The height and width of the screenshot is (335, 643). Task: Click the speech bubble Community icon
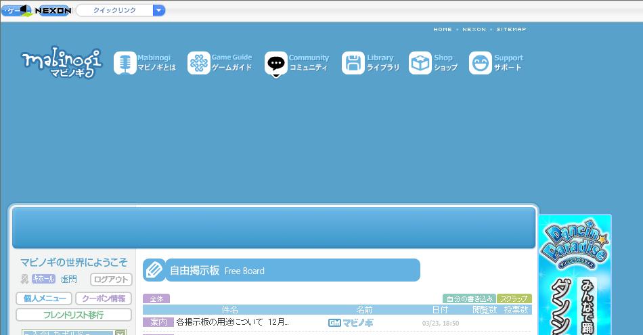[x=276, y=64]
